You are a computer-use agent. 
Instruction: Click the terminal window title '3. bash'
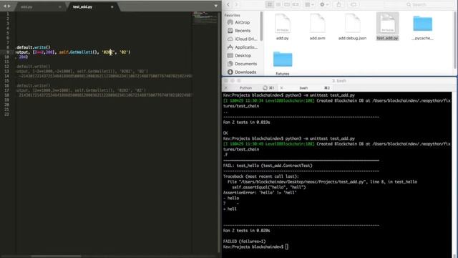tap(338, 81)
